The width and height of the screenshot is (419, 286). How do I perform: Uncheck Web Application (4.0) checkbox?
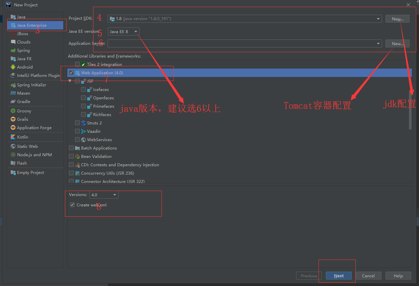pyautogui.click(x=71, y=73)
